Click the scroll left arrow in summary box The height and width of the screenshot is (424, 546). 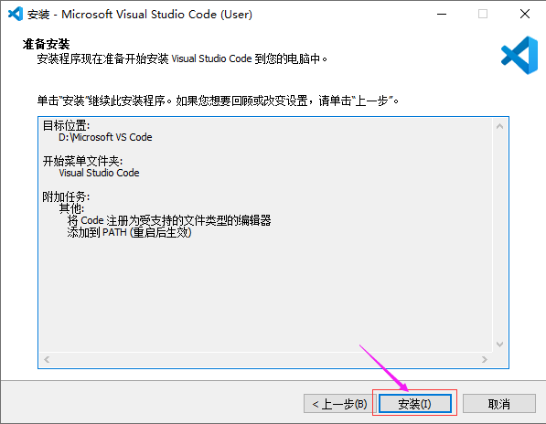(x=47, y=359)
